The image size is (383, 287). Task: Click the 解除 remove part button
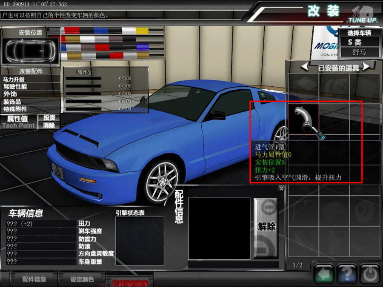coord(267,226)
